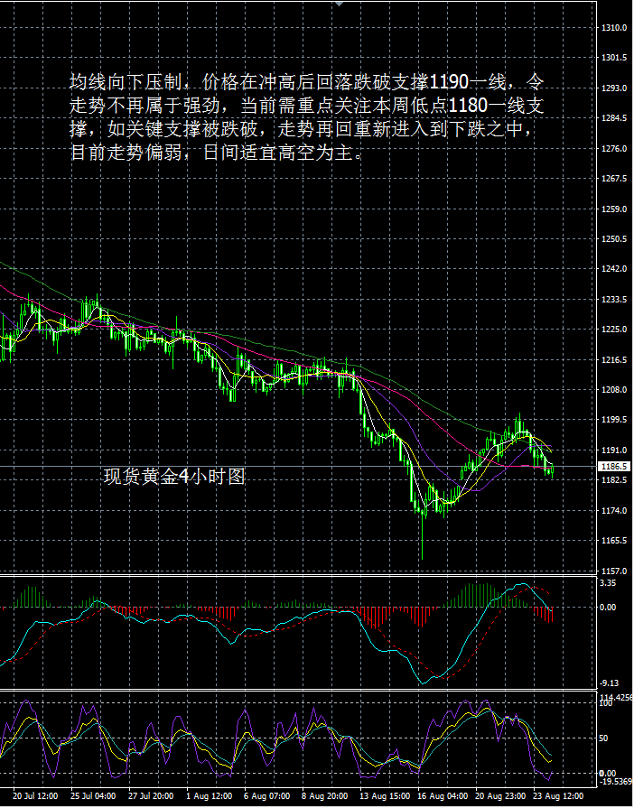Click the oscillator 114.4256 scale value
This screenshot has height=808, width=634.
point(617,697)
